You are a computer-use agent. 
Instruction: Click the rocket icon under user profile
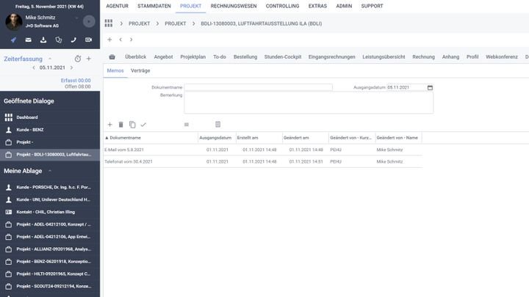tap(13, 40)
